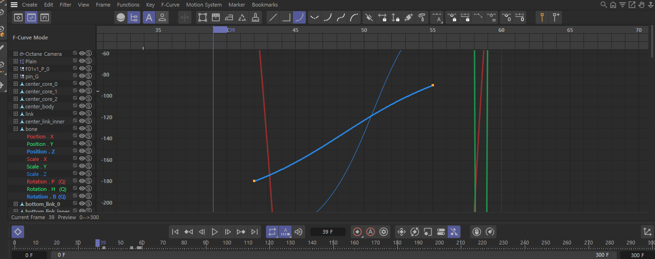This screenshot has height=259, width=655.
Task: Toggle loop playback mode
Action: (x=272, y=232)
